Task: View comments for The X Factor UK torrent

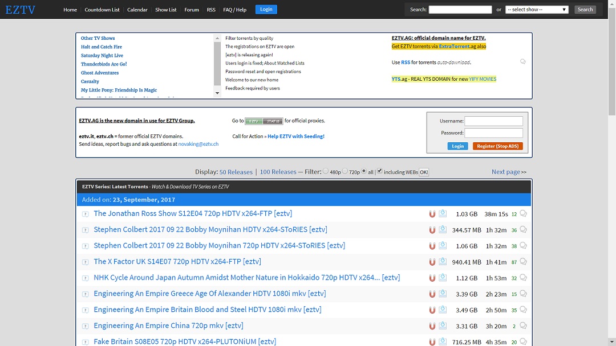Action: 524,261
